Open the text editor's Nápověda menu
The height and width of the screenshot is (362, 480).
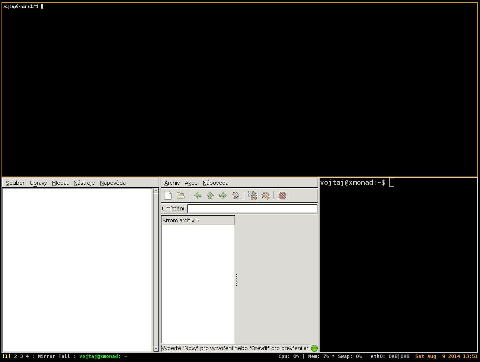(113, 183)
